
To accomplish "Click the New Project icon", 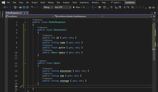I will (x=15, y=7).
